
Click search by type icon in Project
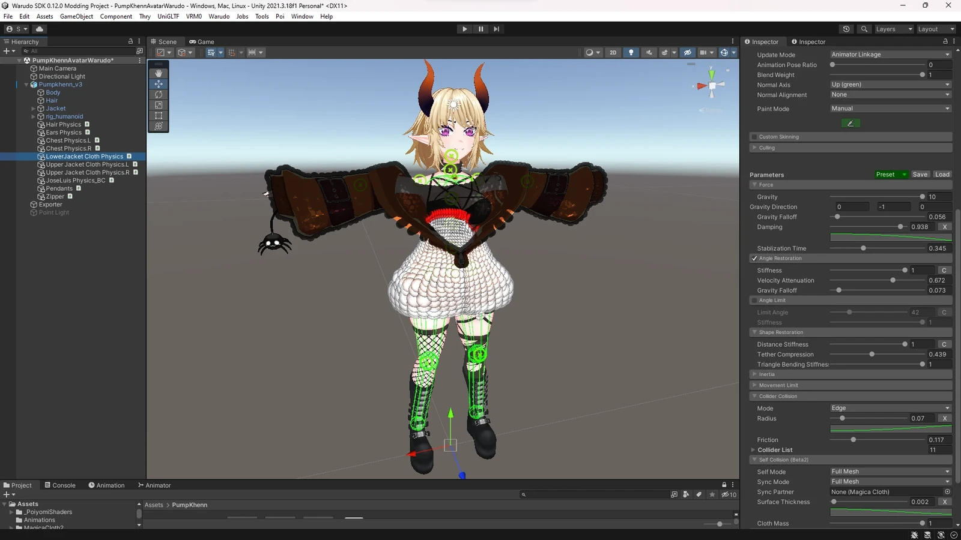pyautogui.click(x=686, y=494)
